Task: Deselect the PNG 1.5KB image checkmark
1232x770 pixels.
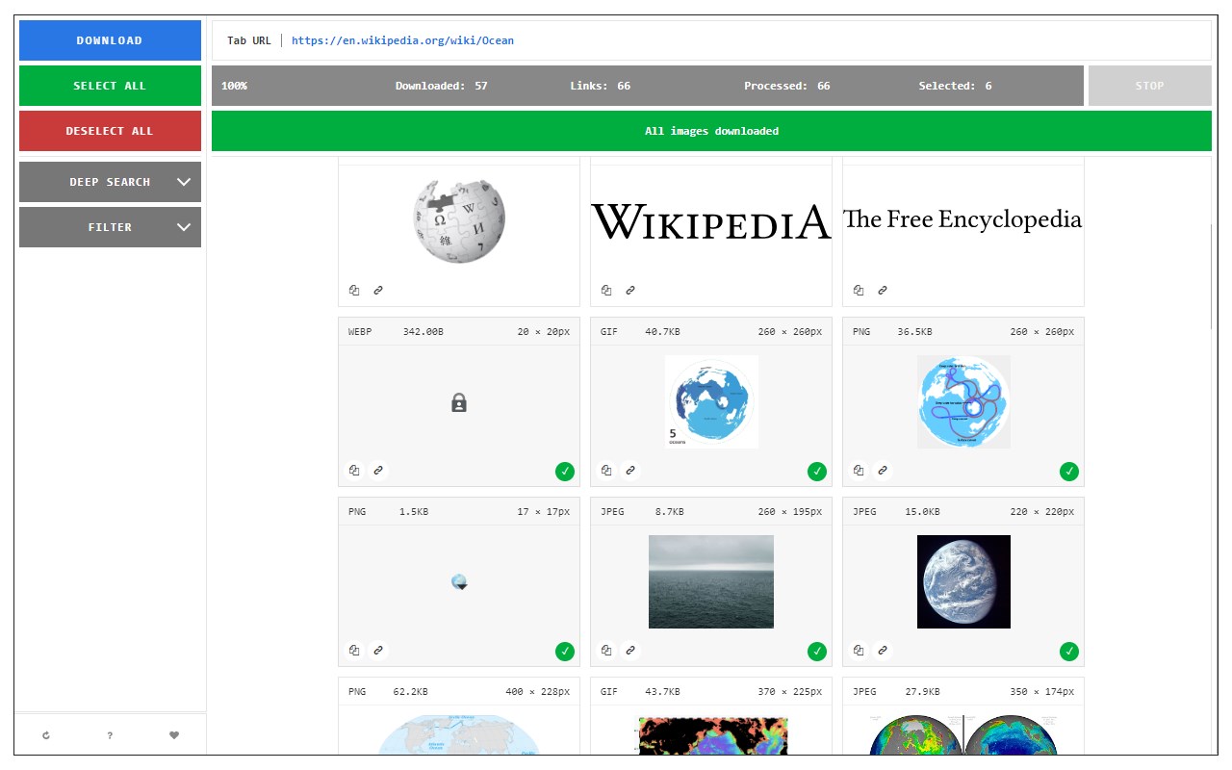Action: coord(565,652)
